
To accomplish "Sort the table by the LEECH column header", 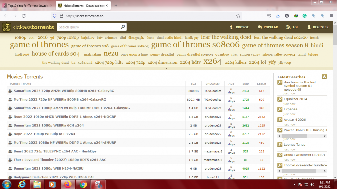I will click(x=261, y=84).
